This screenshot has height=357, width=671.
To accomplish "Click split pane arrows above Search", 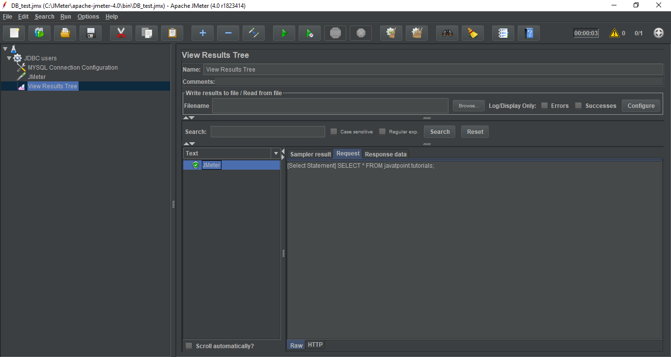I will tap(189, 118).
